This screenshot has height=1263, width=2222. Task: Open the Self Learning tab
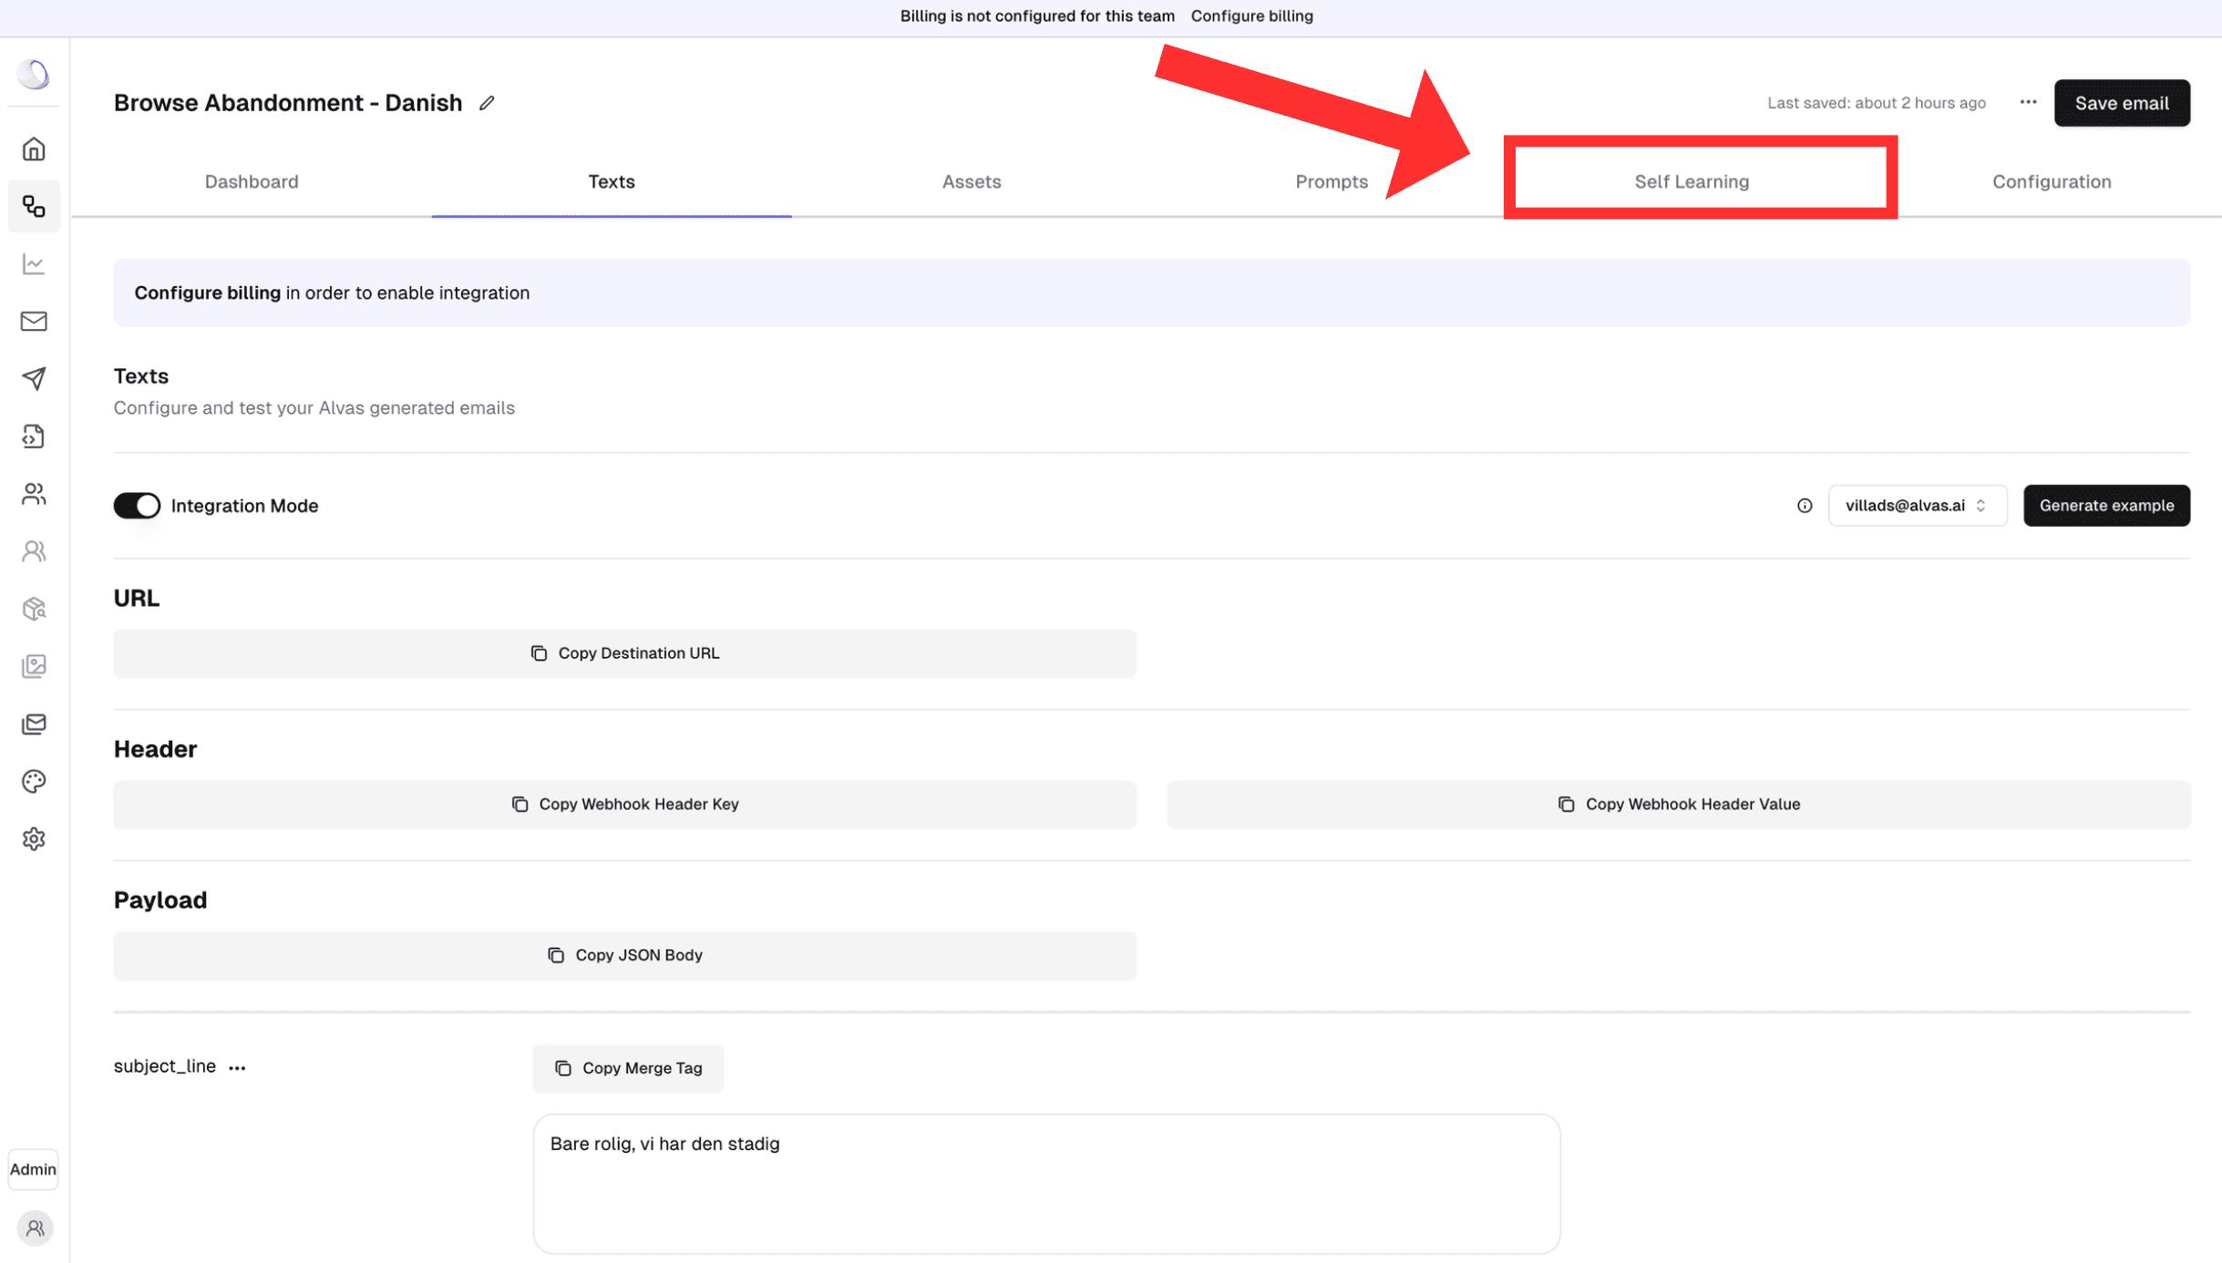(1692, 181)
